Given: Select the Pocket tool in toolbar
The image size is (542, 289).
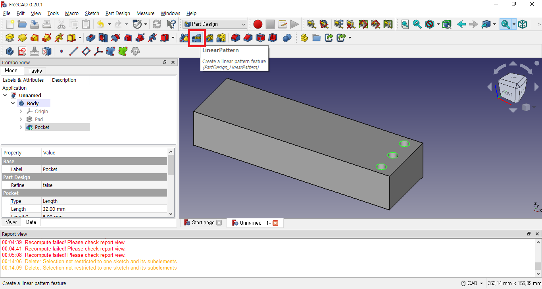Looking at the screenshot, I should (91, 38).
